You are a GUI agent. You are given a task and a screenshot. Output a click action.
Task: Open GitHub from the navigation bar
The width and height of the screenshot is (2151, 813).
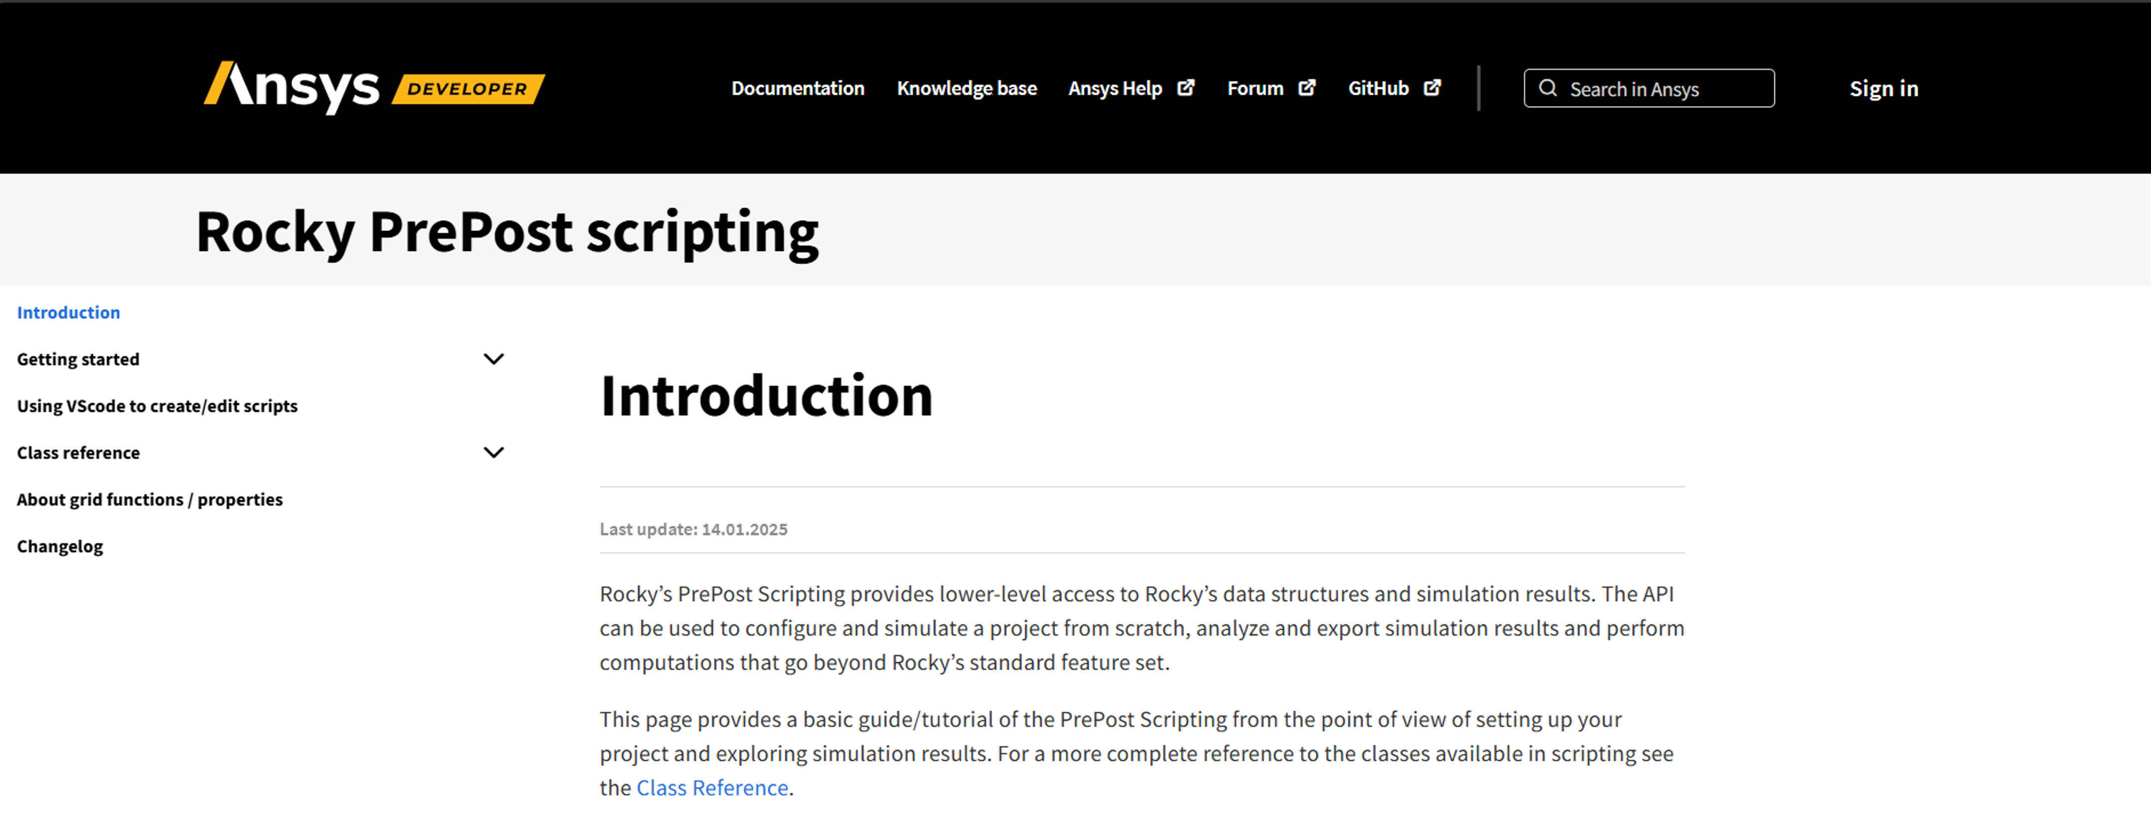[x=1378, y=88]
